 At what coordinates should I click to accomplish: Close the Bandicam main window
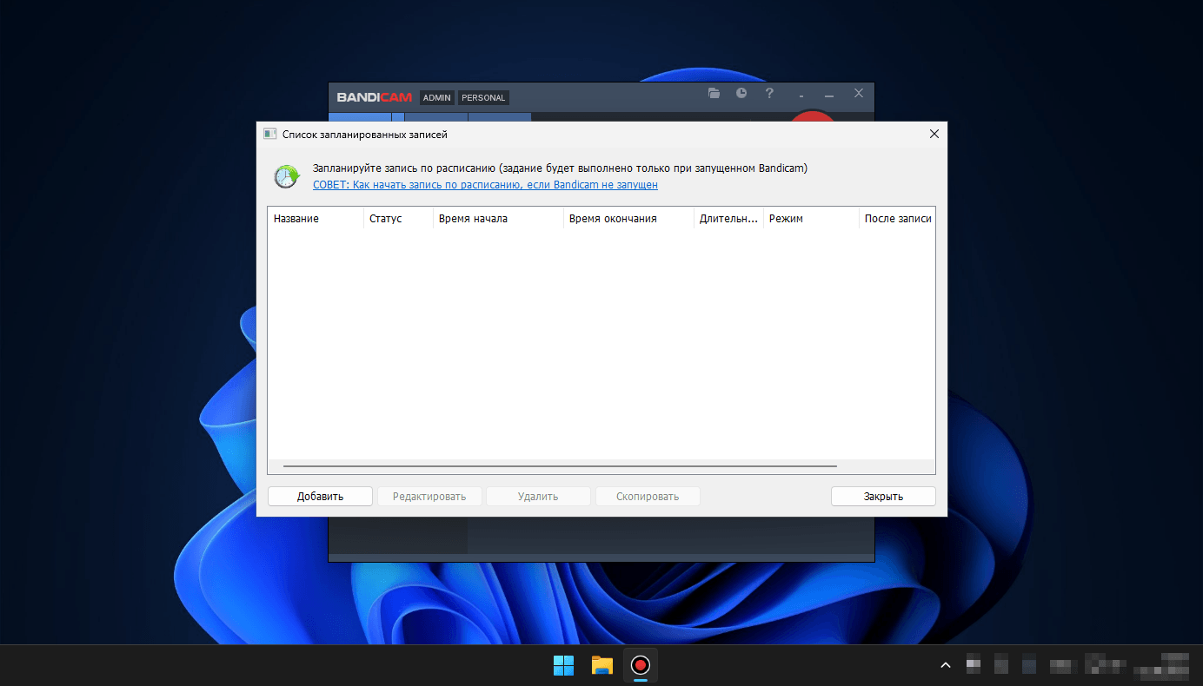[x=859, y=94]
